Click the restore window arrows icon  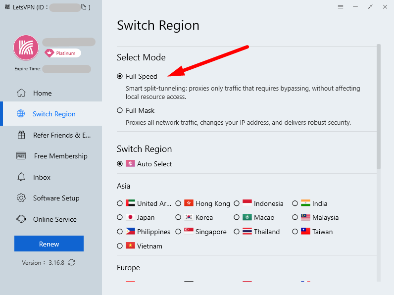pyautogui.click(x=370, y=7)
